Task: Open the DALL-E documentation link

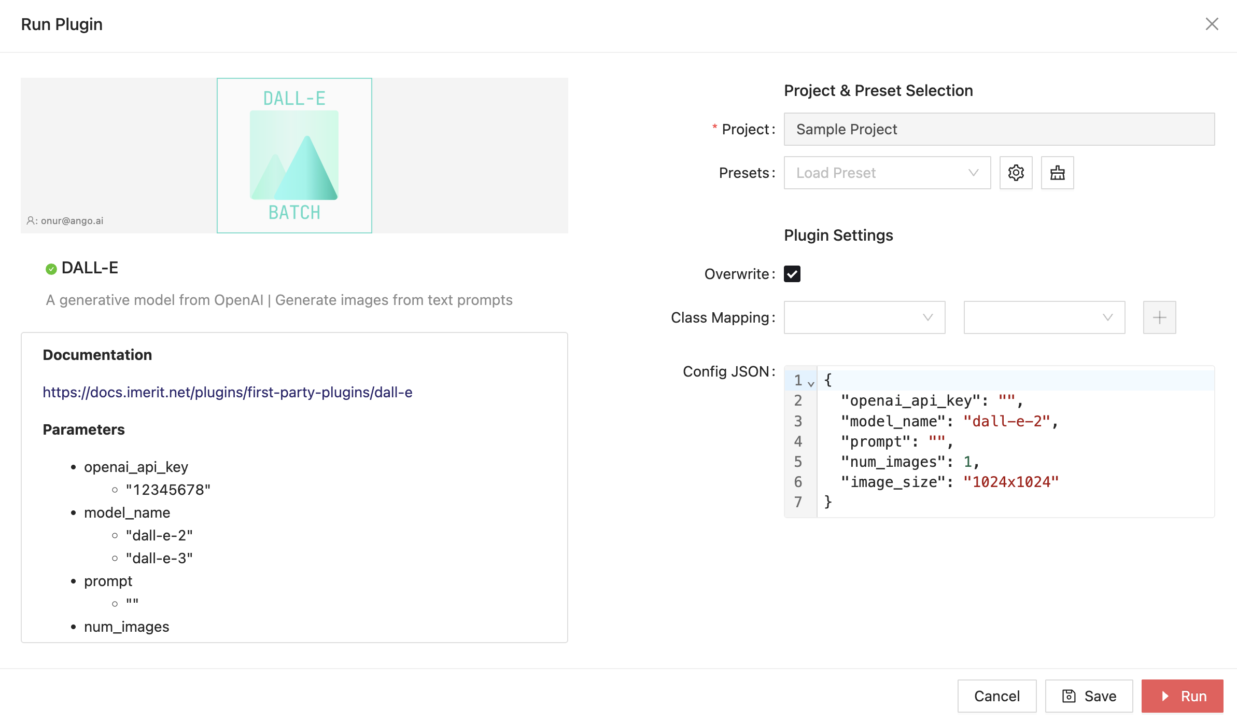Action: click(x=227, y=392)
